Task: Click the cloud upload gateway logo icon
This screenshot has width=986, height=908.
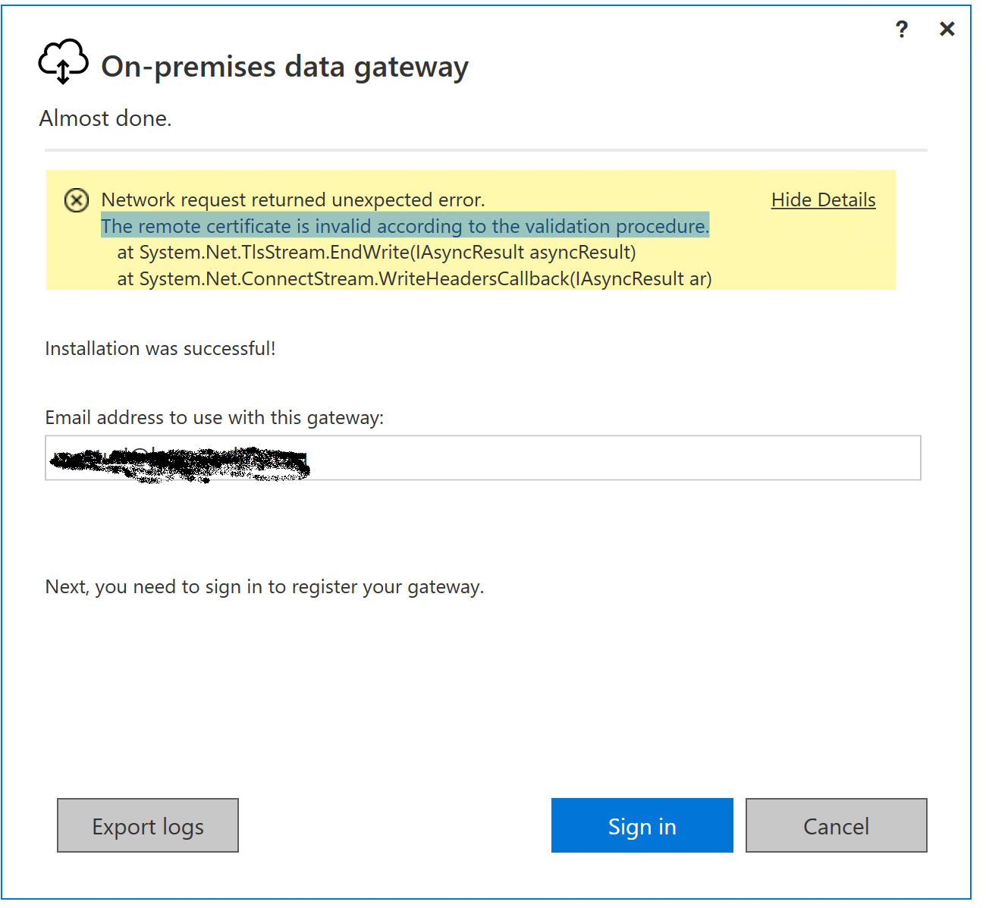Action: click(64, 61)
